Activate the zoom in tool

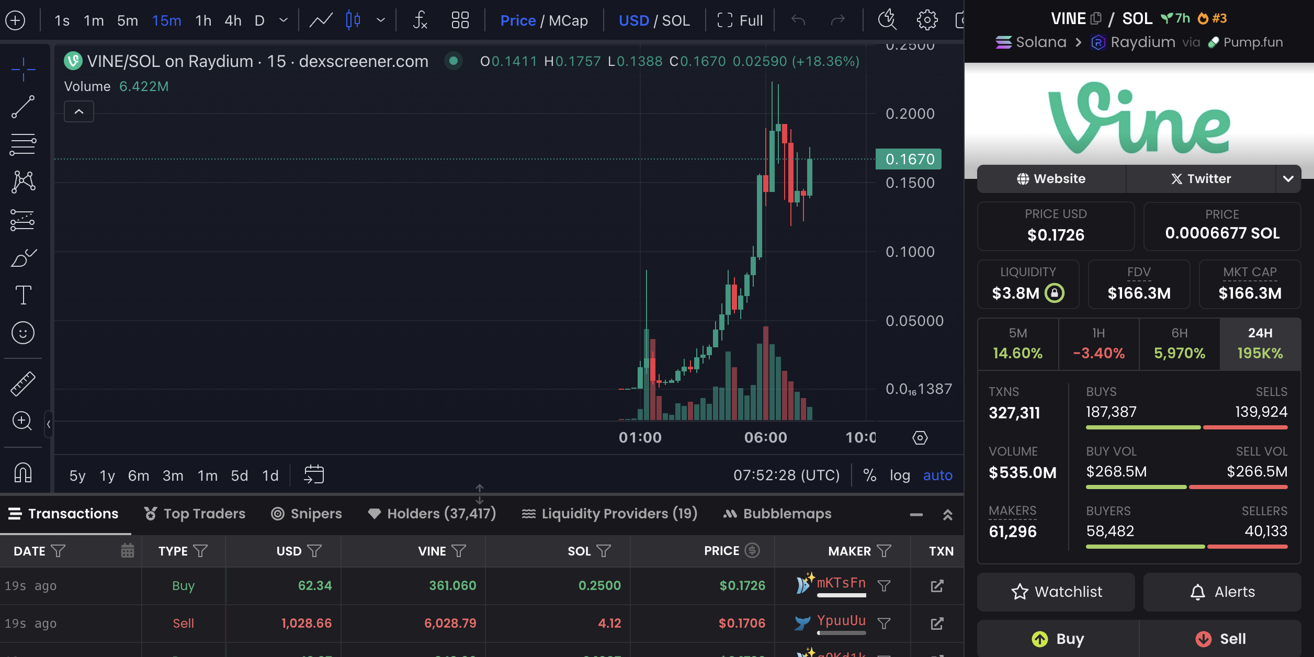click(x=23, y=421)
